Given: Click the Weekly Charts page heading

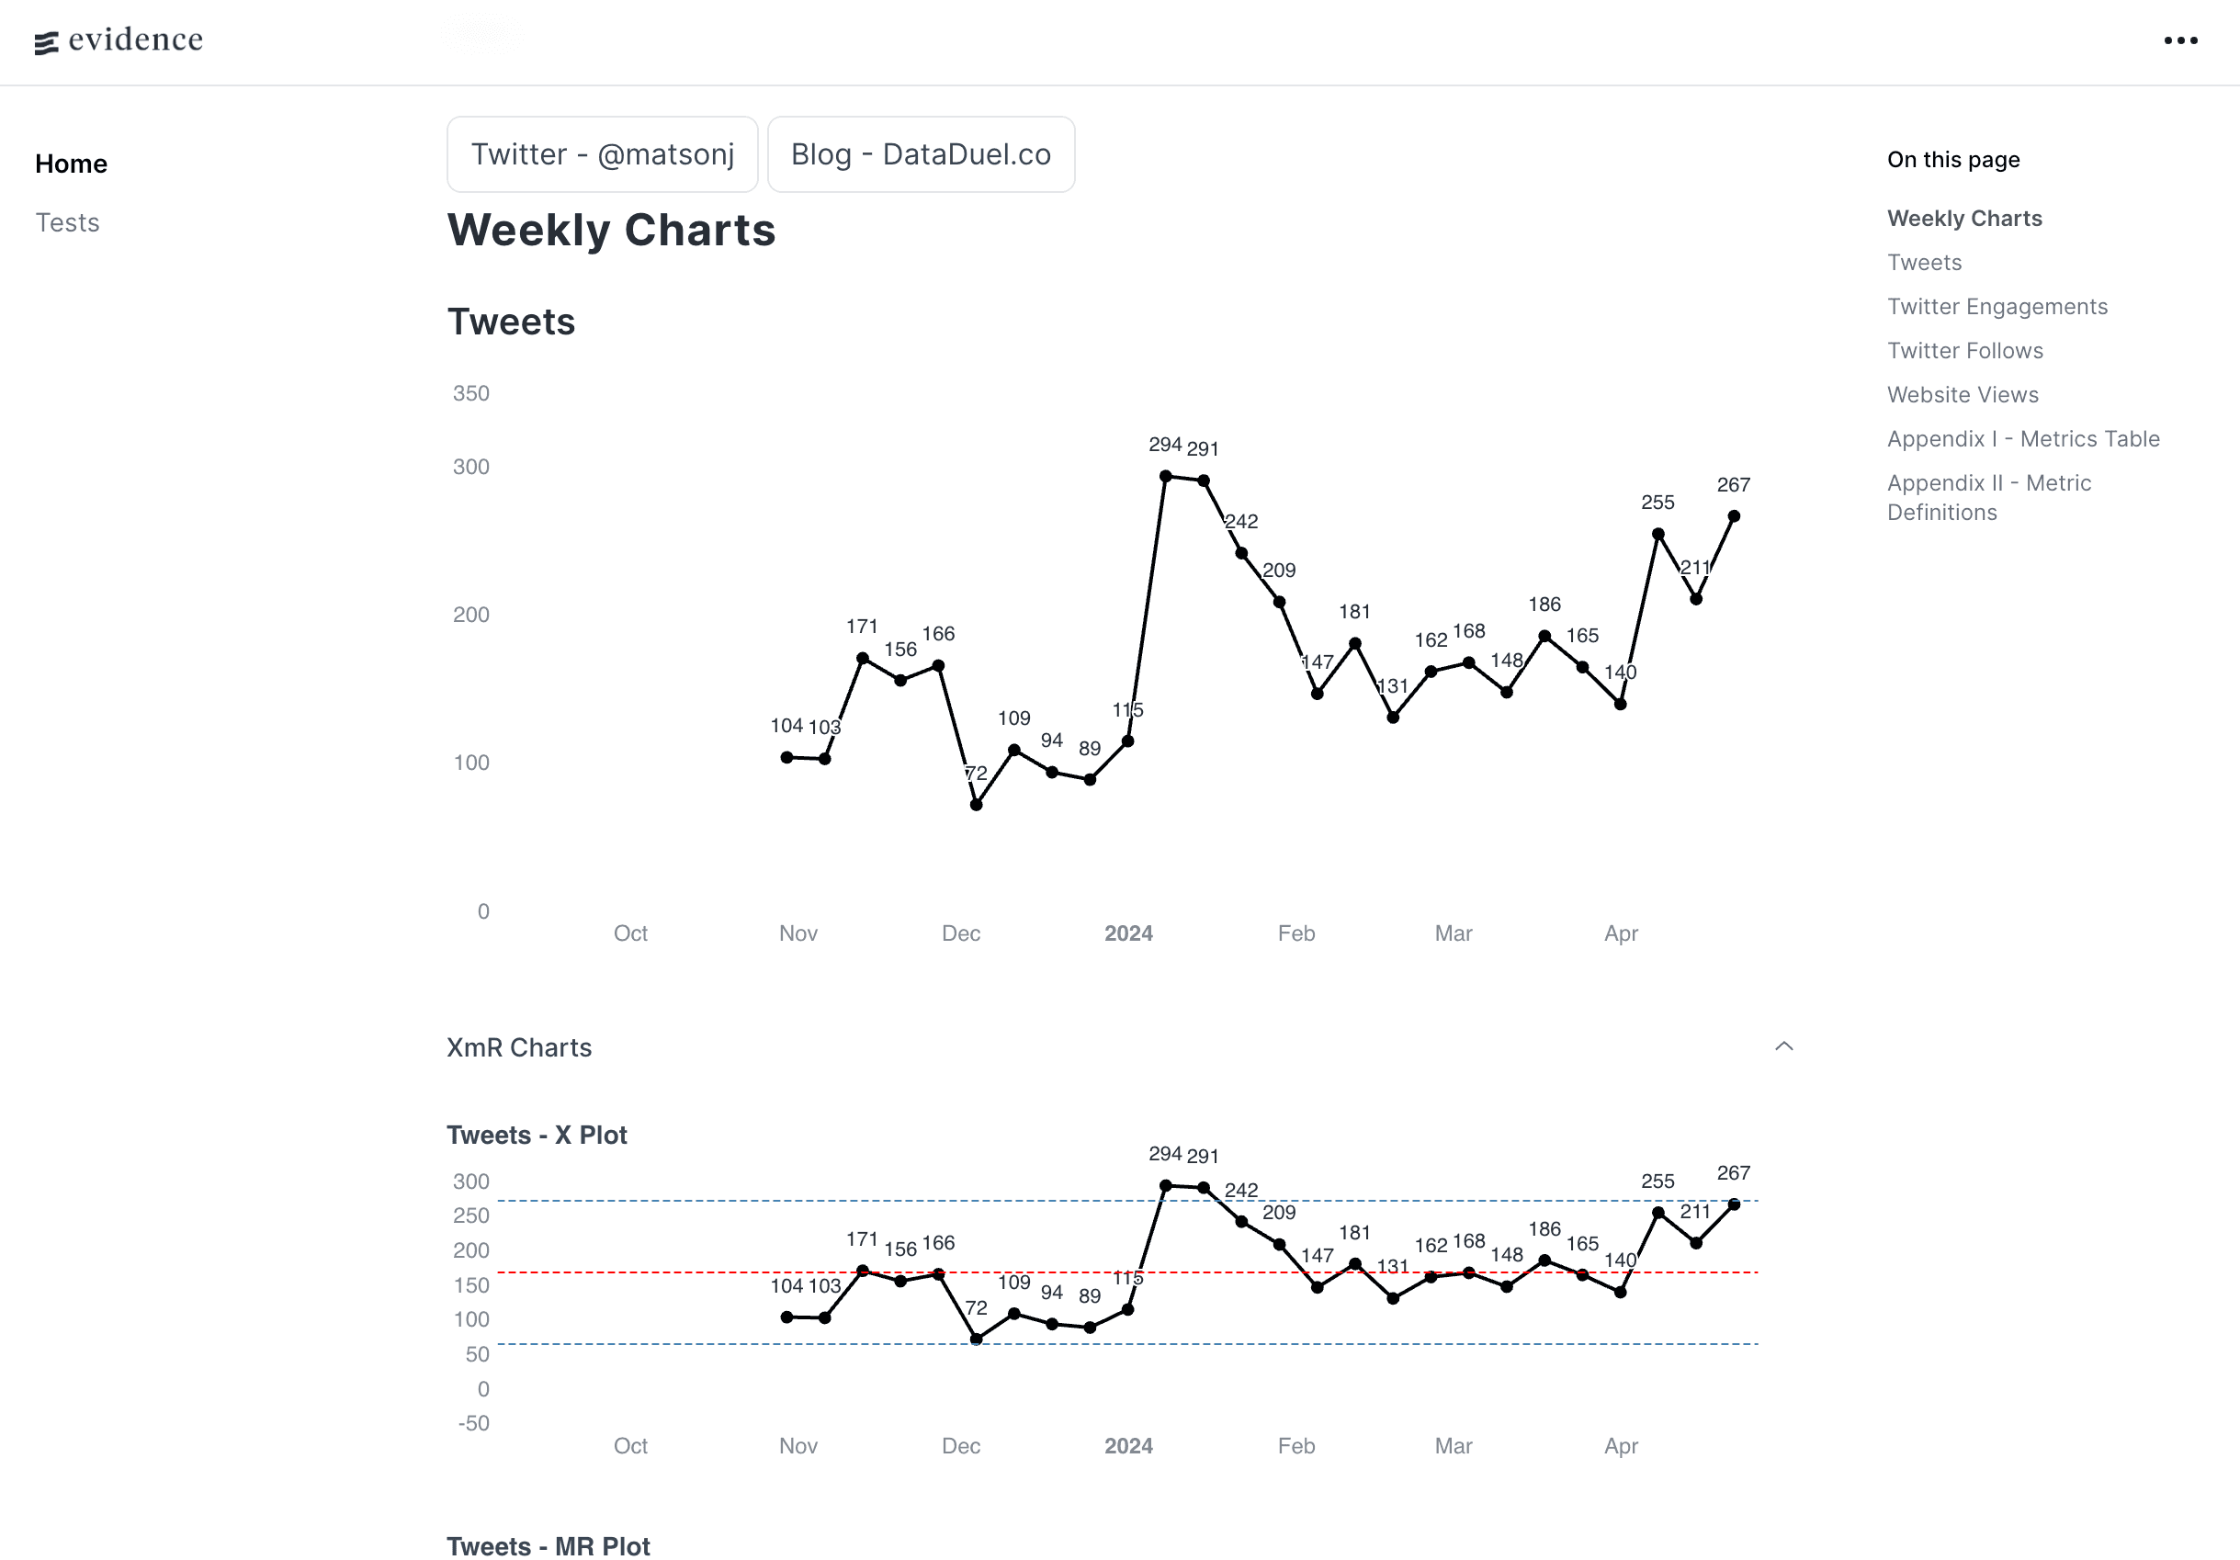Looking at the screenshot, I should click(611, 231).
